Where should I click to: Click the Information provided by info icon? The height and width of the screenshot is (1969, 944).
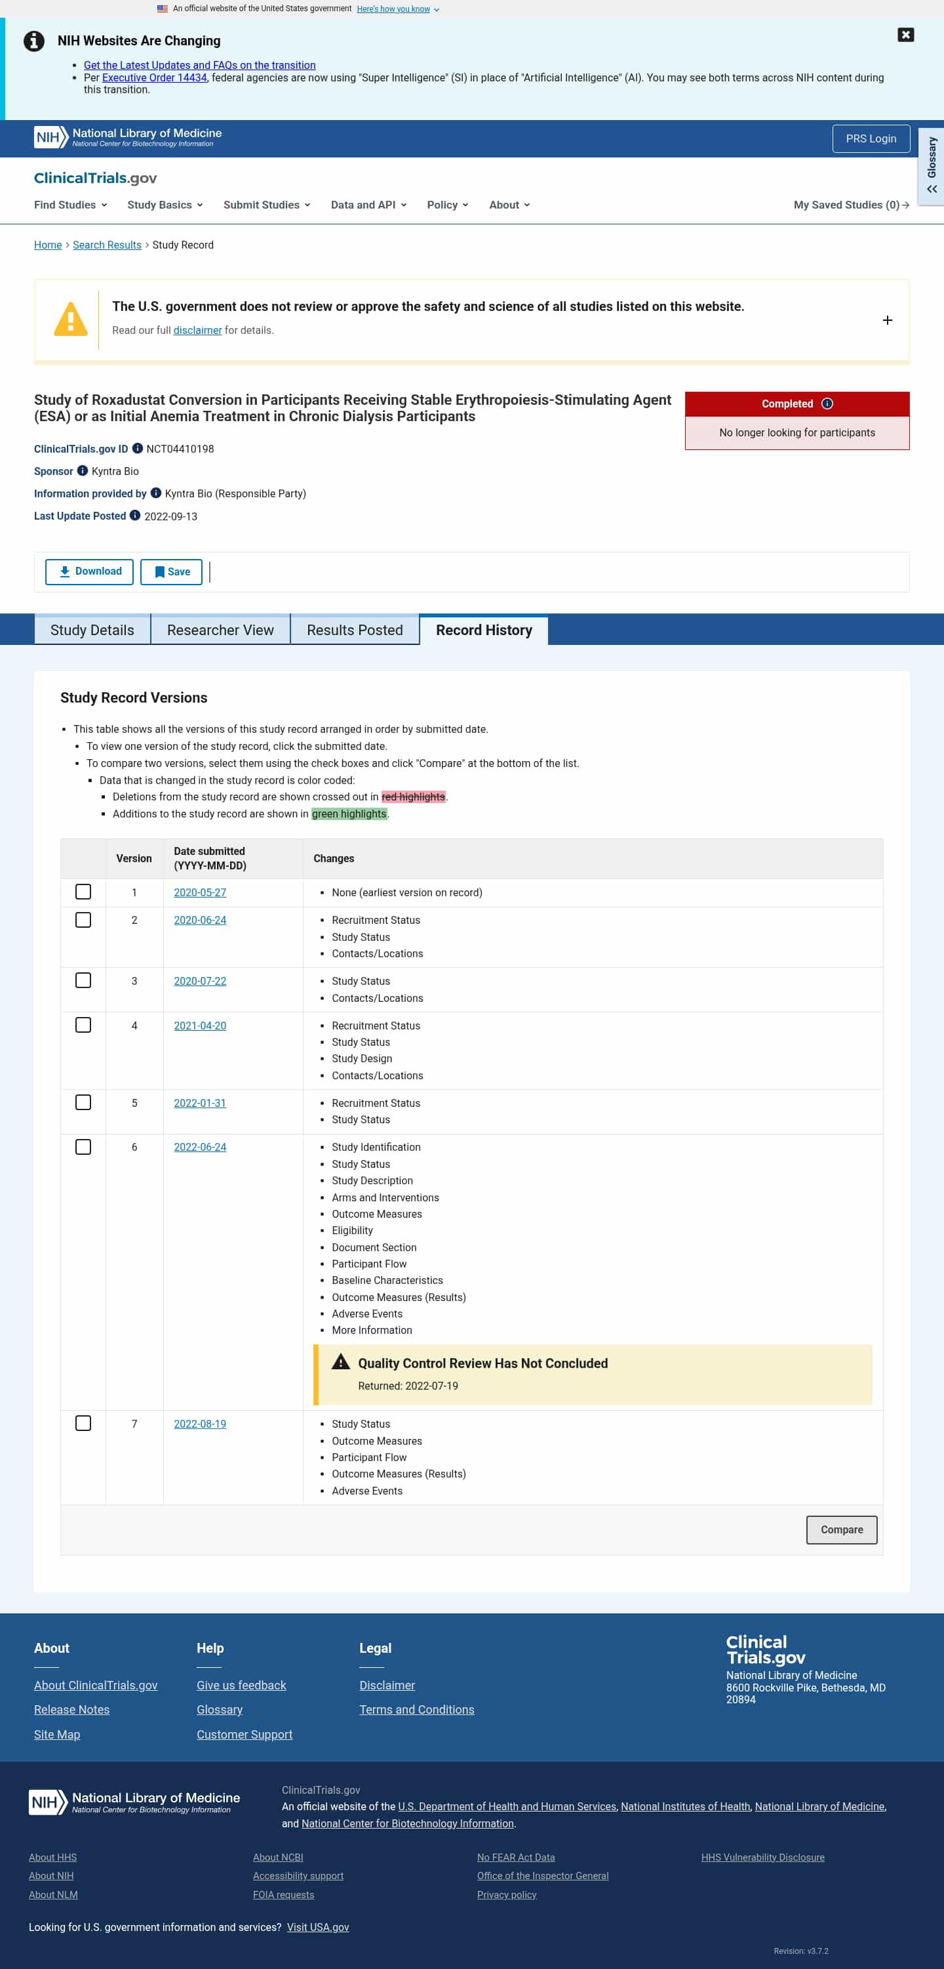(156, 492)
